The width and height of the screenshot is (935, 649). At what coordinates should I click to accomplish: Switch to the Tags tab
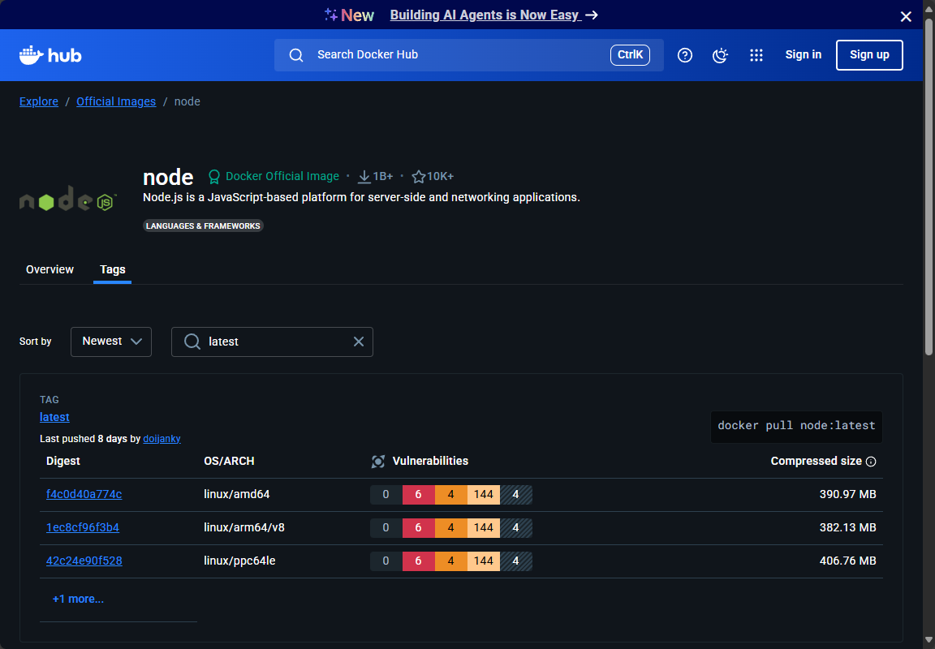(x=113, y=269)
